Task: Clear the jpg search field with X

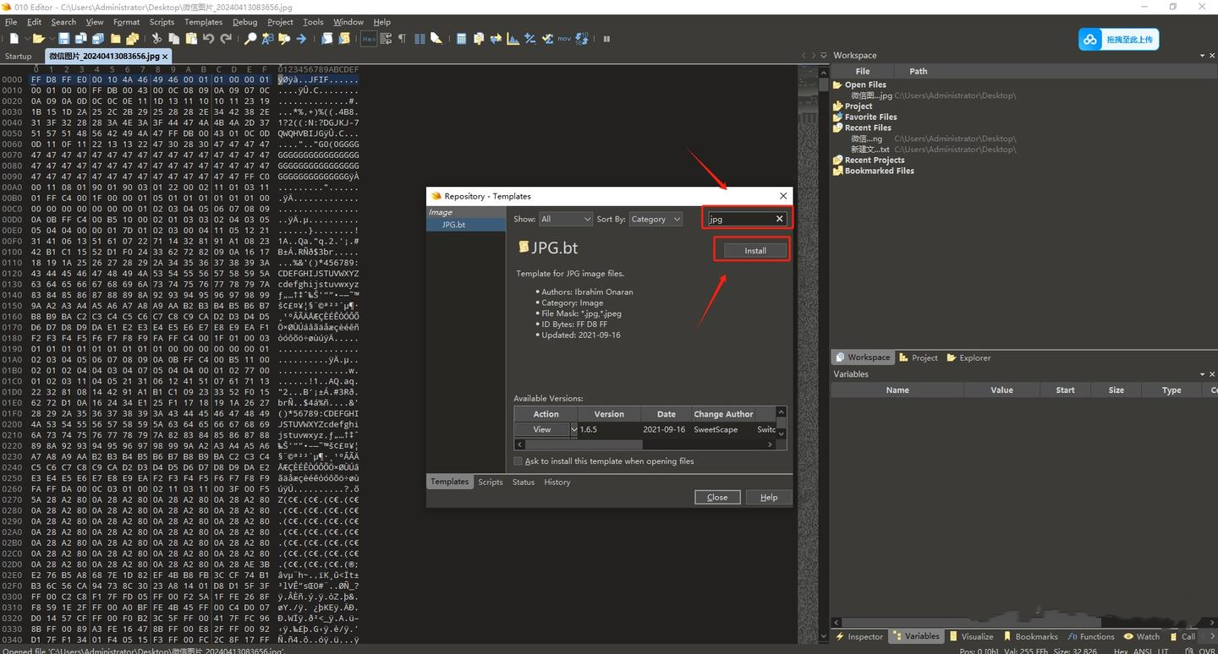Action: 780,219
